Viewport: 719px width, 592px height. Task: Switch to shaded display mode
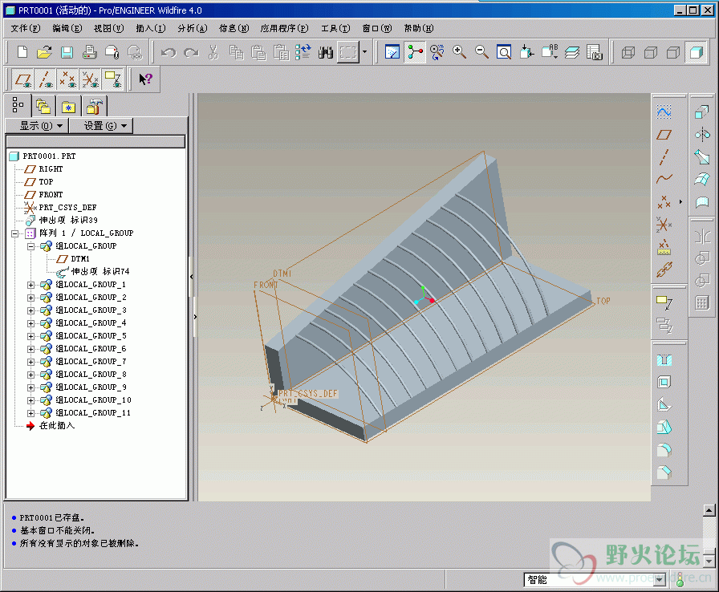pos(696,52)
